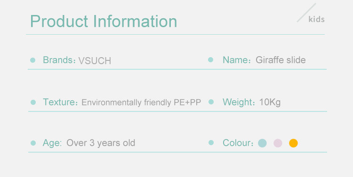
Task: Click the Giraffe slide product name
Action: [x=281, y=60]
